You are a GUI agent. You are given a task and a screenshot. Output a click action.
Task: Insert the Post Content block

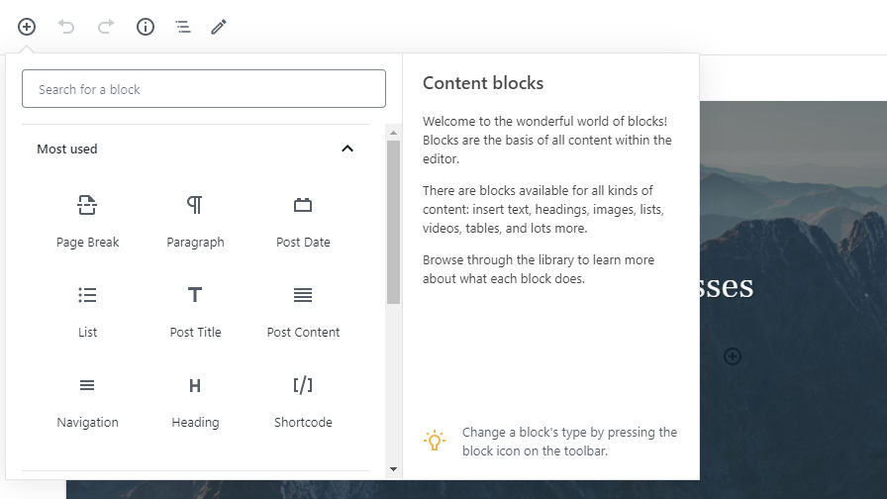(x=303, y=310)
